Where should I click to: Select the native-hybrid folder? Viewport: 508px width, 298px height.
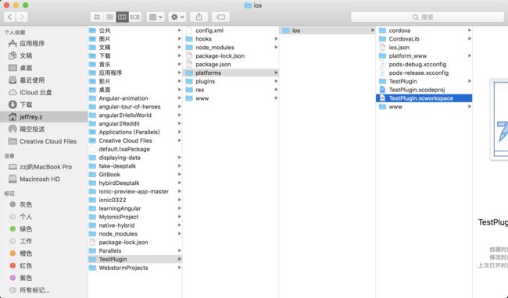coord(135,225)
